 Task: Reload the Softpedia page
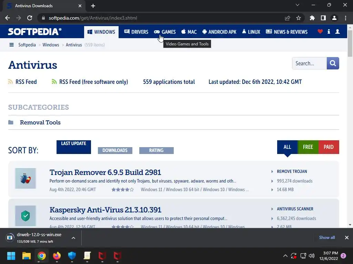[x=30, y=18]
